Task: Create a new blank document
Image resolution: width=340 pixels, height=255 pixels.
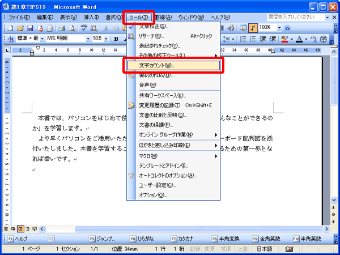Action: coord(10,28)
